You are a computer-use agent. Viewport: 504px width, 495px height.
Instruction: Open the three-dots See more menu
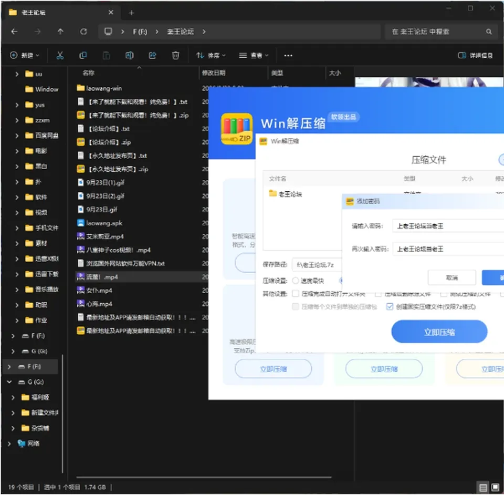pos(288,56)
